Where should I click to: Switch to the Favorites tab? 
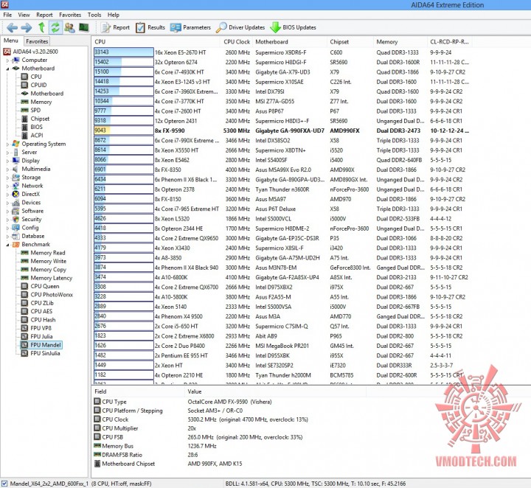coord(37,41)
